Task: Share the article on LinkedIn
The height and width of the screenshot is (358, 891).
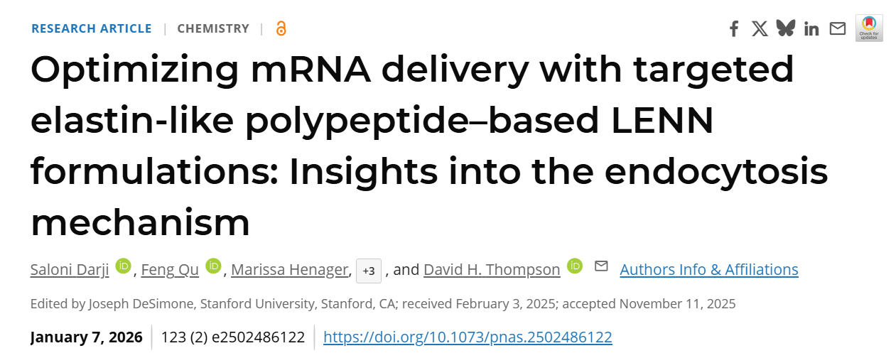Action: [x=811, y=29]
